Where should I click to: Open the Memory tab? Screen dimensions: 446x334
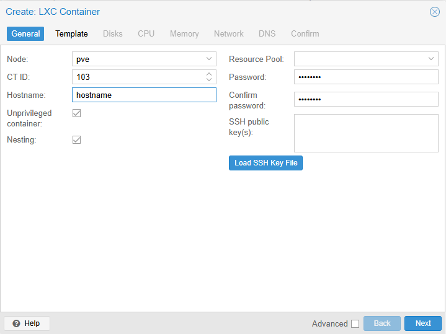pyautogui.click(x=184, y=34)
